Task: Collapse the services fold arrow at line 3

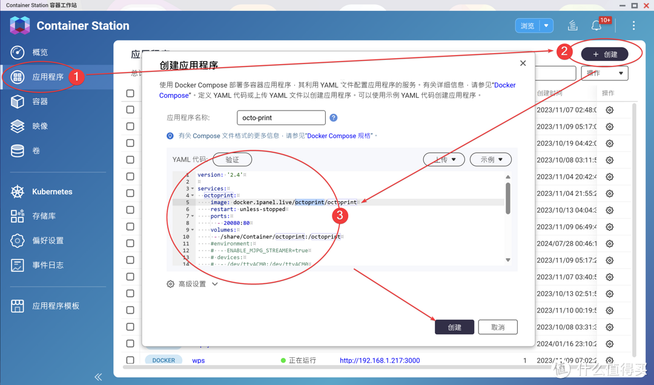Action: tap(193, 189)
